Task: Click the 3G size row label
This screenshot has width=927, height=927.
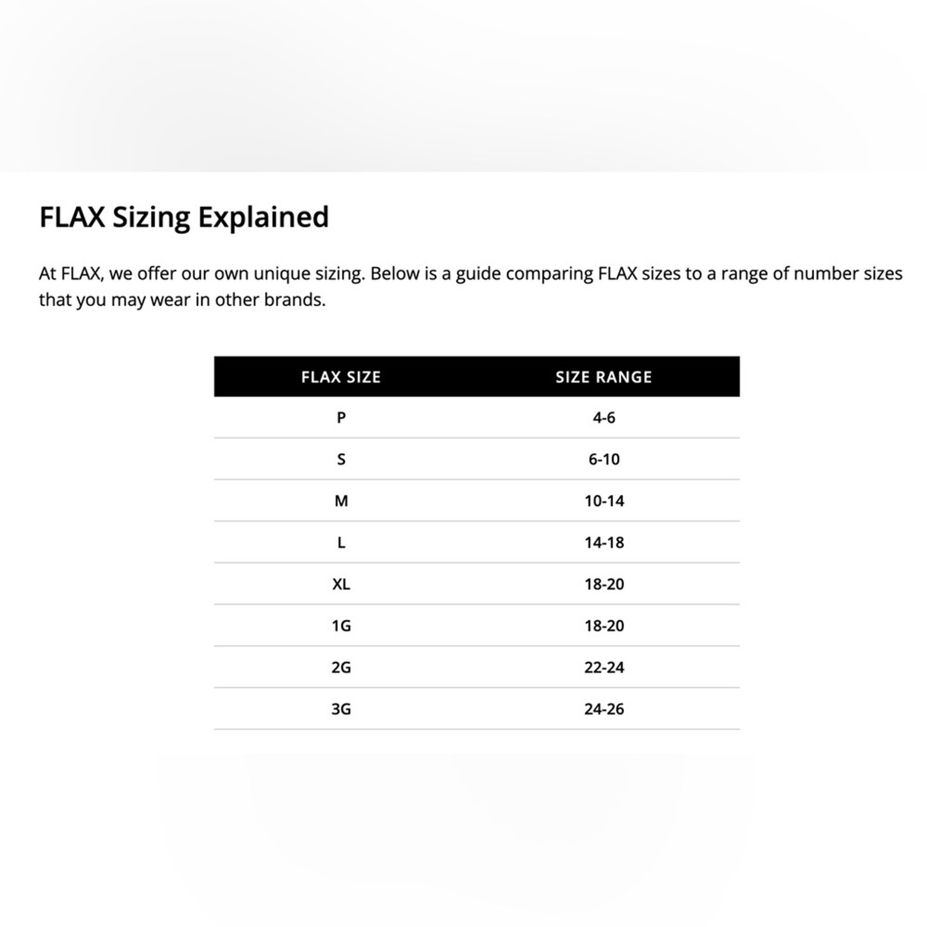Action: [341, 709]
